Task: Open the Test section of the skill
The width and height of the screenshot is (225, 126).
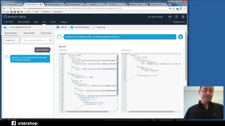Action: (44, 22)
